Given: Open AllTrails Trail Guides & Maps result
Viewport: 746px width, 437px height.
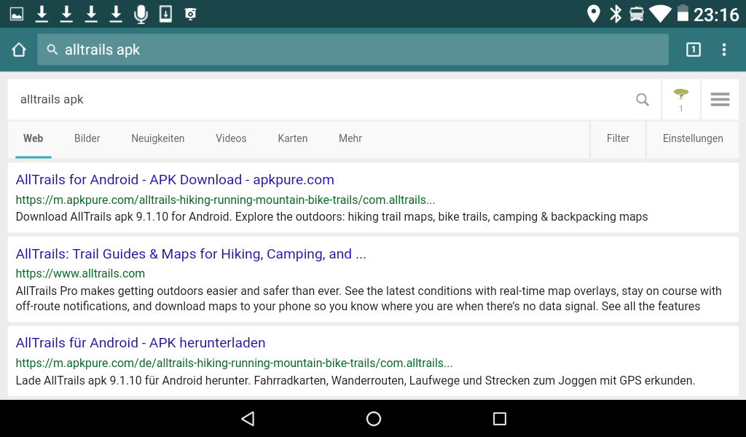Looking at the screenshot, I should [191, 254].
